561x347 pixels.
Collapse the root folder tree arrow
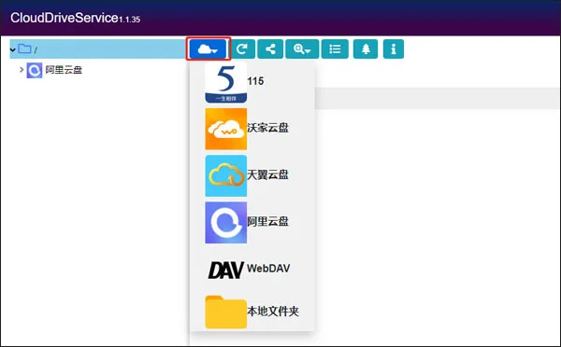coord(13,49)
